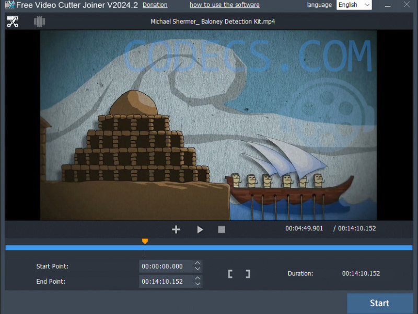
Task: Click the video preview frame
Action: tap(208, 125)
